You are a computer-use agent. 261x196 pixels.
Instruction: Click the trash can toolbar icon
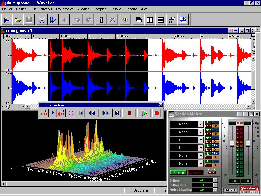click(101, 20)
